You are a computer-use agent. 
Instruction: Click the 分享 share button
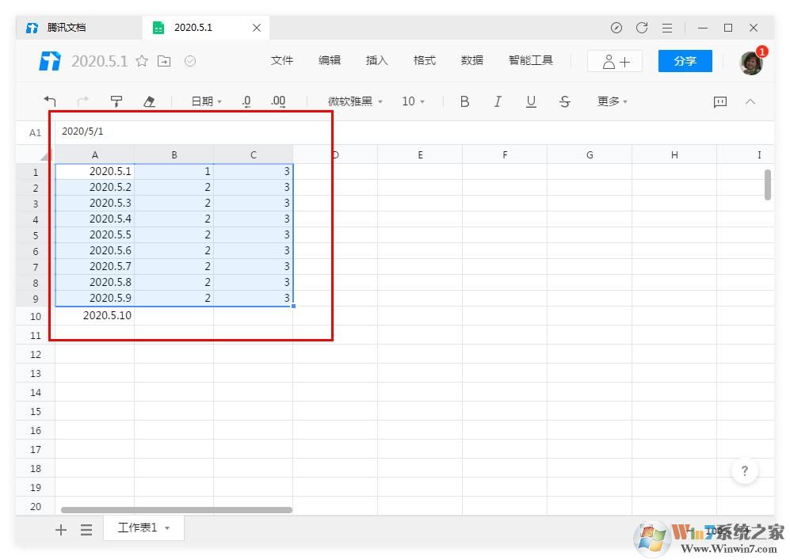[685, 60]
